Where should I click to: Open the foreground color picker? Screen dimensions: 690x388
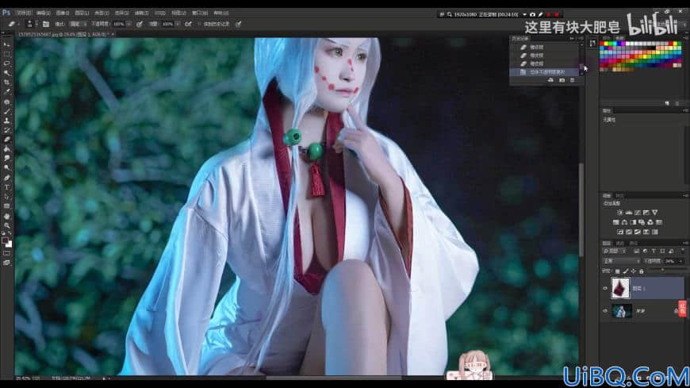[5, 240]
